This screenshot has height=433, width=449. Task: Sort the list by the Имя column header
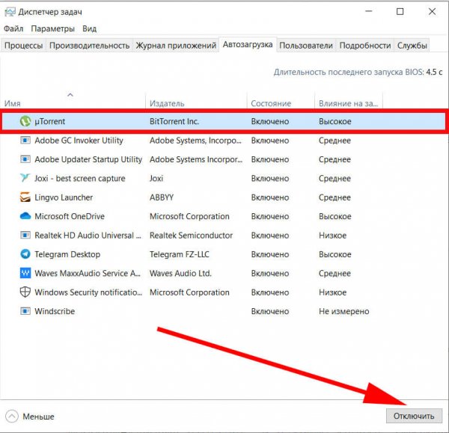point(12,103)
